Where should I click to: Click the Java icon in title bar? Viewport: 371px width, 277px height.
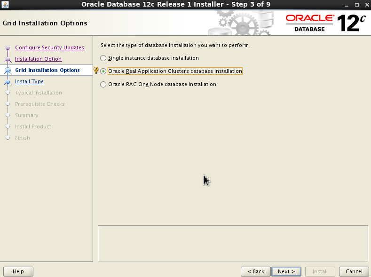click(x=5, y=5)
